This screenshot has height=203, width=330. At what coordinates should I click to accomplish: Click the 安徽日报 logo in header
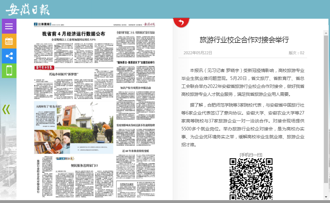[28, 9]
